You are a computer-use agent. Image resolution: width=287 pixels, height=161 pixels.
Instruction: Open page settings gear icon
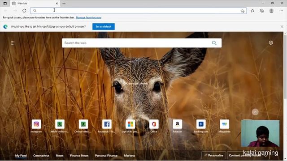(x=271, y=43)
